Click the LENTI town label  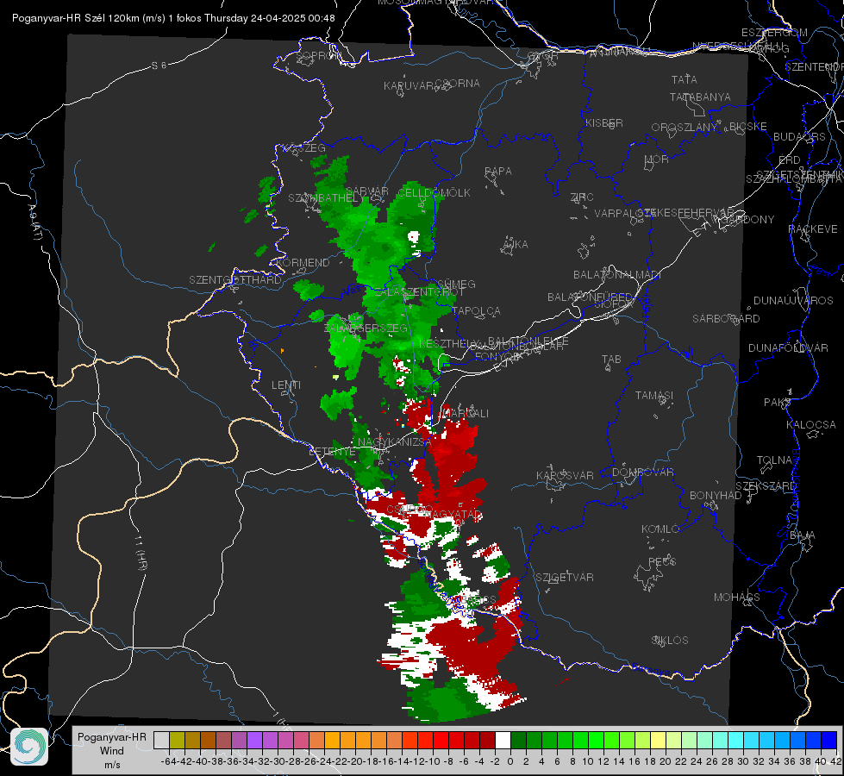(286, 385)
